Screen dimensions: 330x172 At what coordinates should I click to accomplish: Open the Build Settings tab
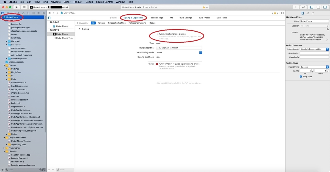click(186, 18)
